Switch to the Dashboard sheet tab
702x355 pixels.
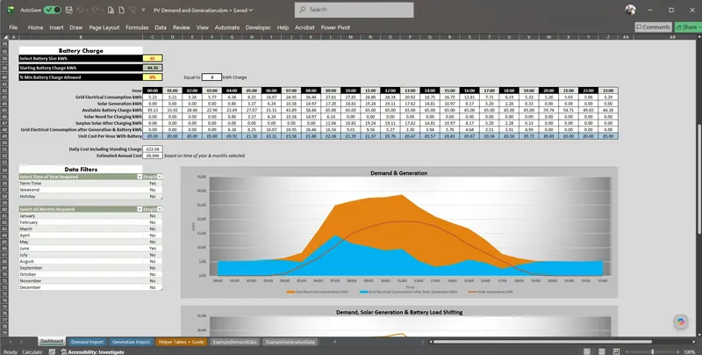[x=52, y=342]
